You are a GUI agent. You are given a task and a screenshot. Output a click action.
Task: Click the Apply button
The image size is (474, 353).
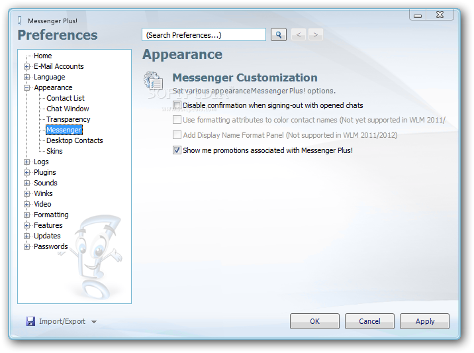tap(424, 321)
